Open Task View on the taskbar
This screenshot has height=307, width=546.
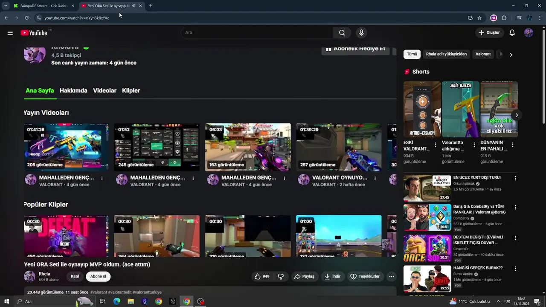pos(102,301)
